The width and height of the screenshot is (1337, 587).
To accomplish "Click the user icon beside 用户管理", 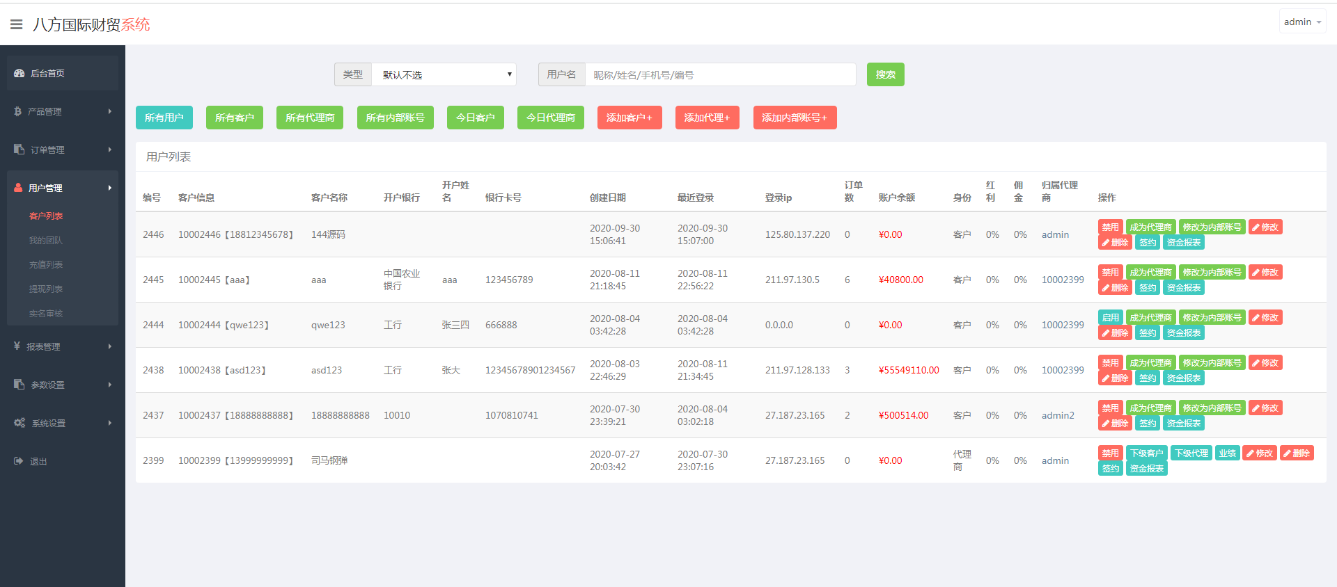I will tap(19, 188).
